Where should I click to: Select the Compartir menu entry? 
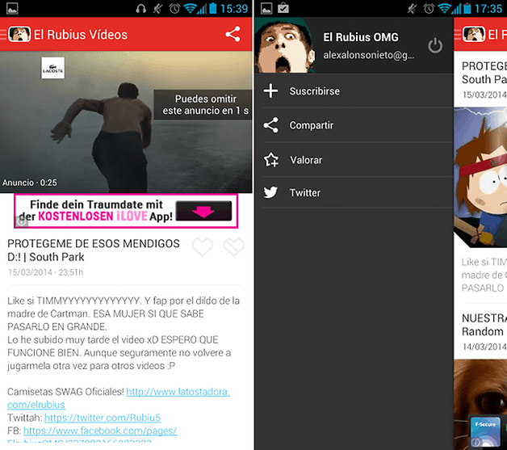tap(354, 125)
